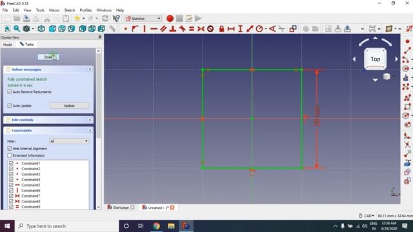Uncheck the Constraint7 checkbox
This screenshot has width=413, height=232.
pyautogui.click(x=11, y=196)
